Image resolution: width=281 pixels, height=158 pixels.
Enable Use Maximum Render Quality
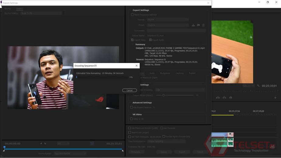130,128
